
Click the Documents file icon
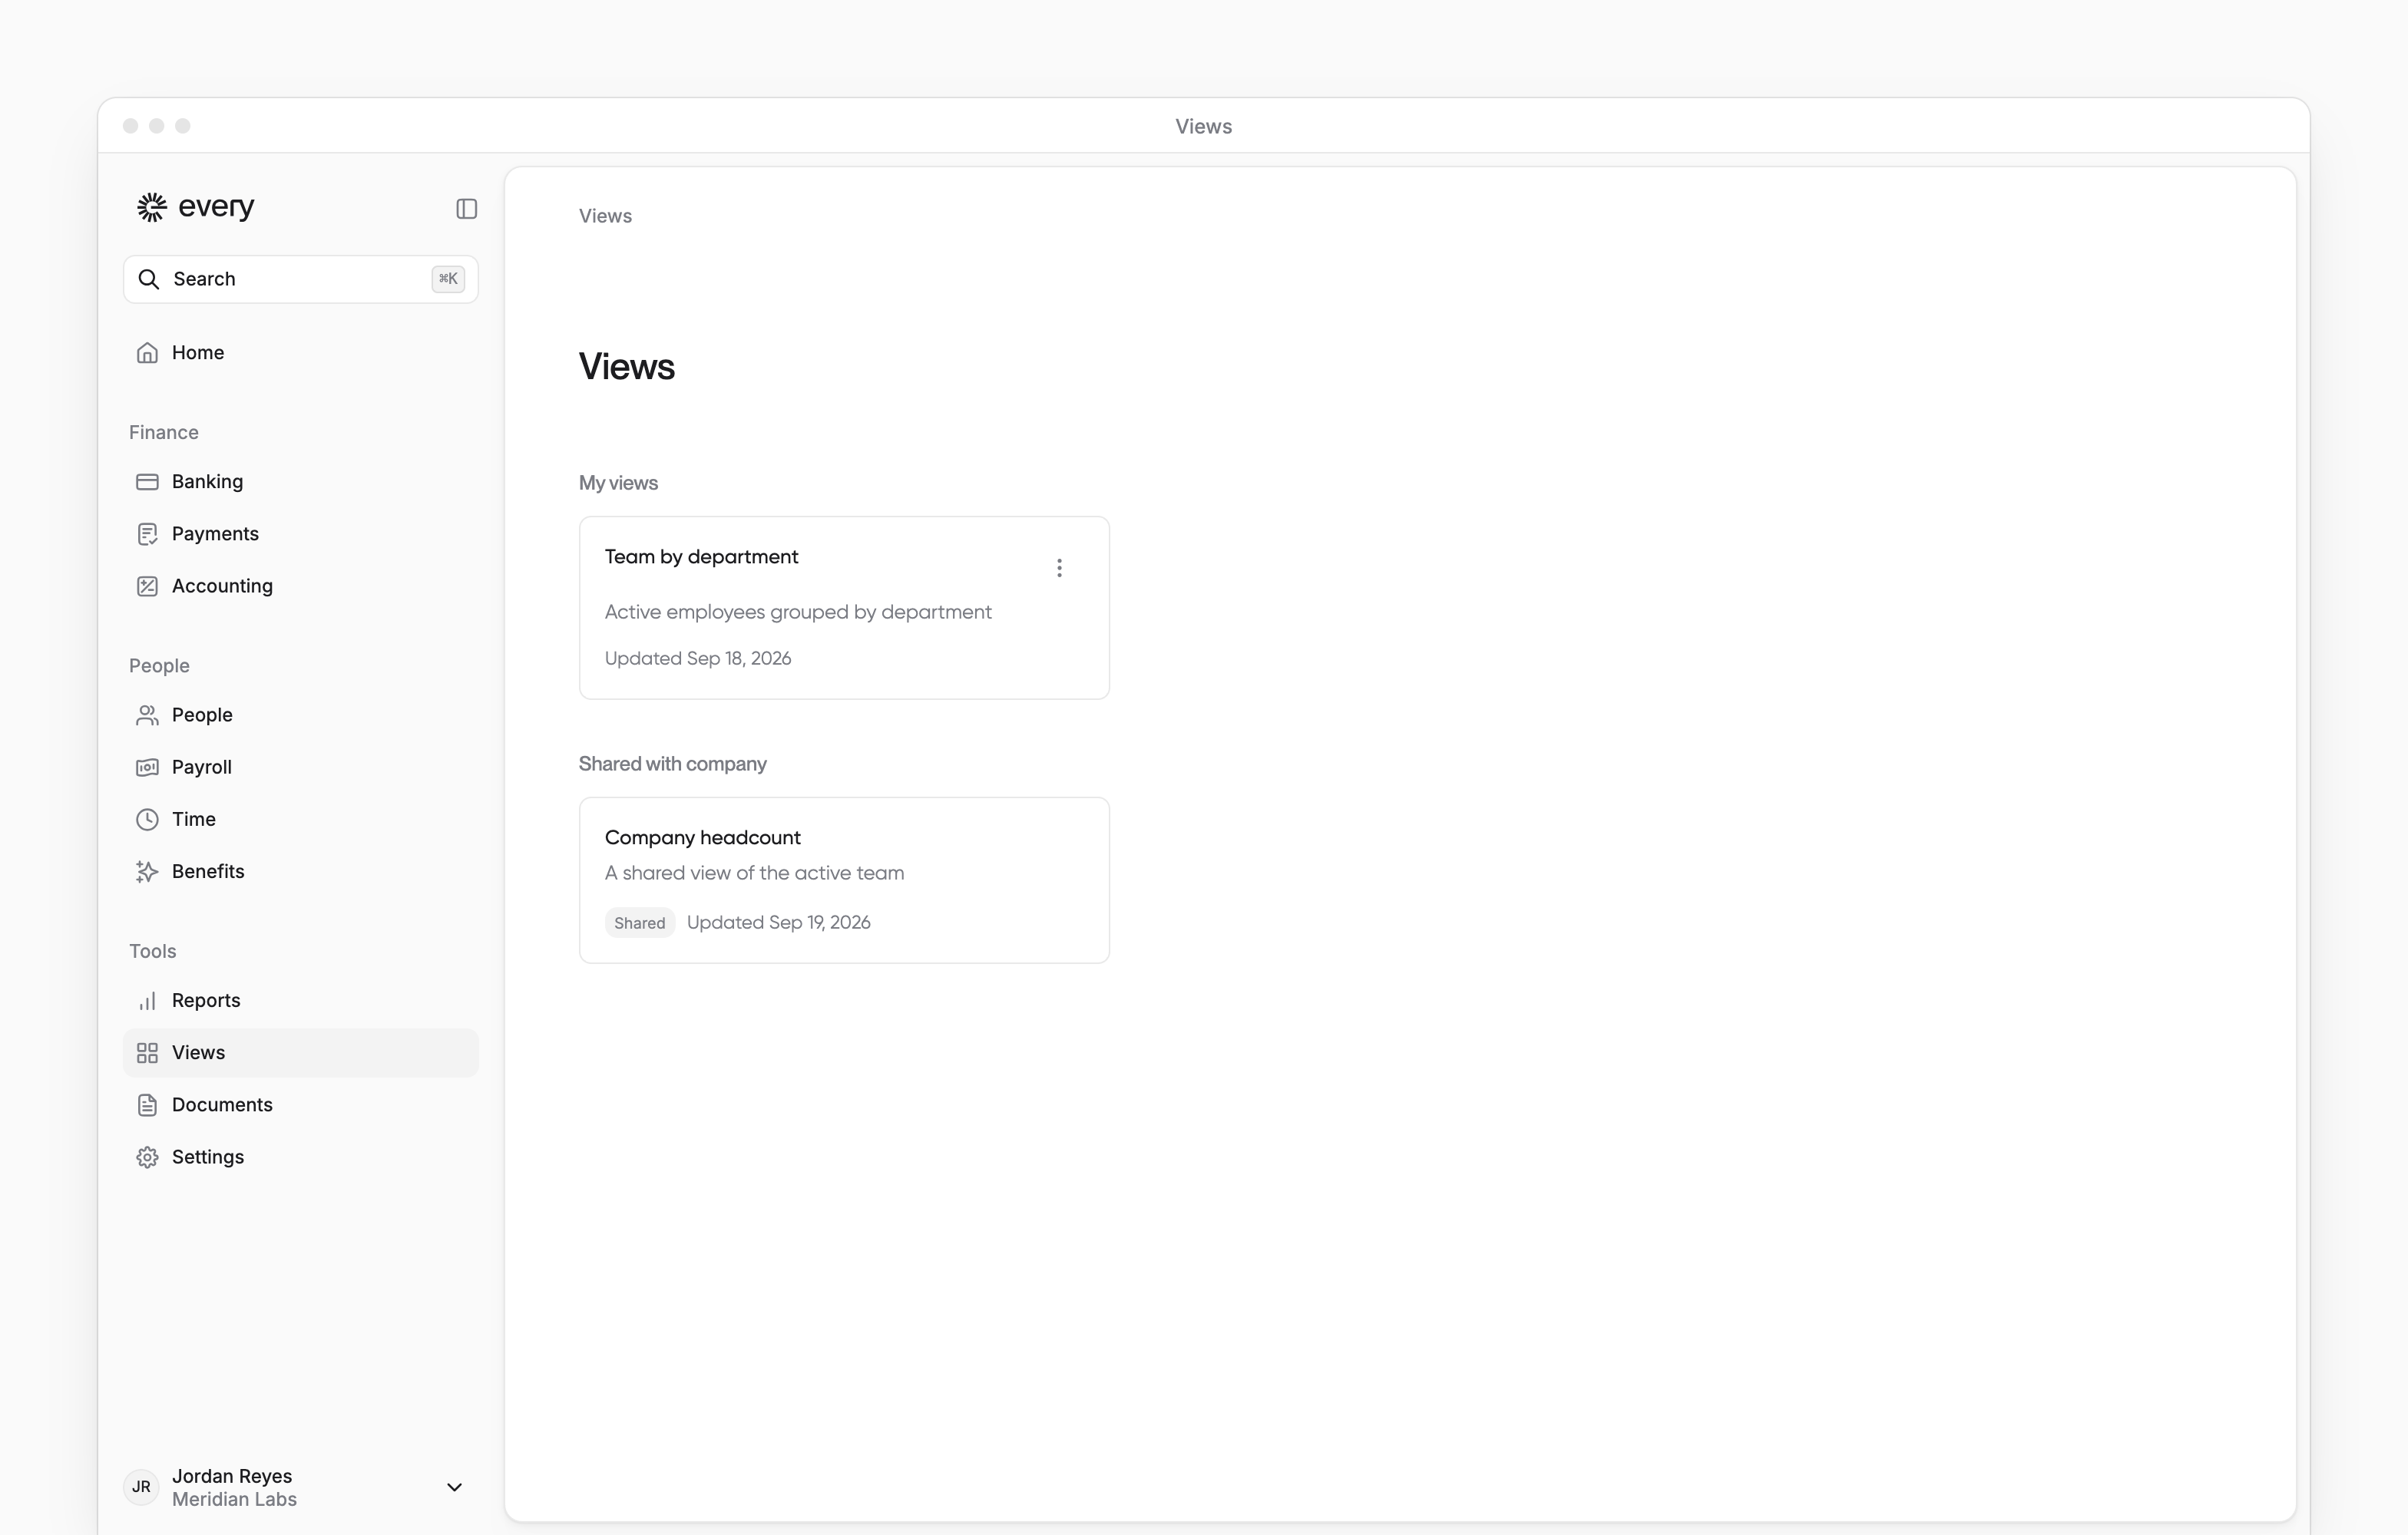147,1104
